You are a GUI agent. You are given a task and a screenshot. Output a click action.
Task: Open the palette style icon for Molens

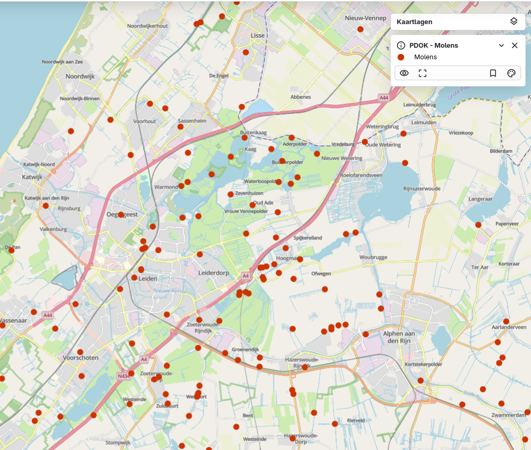coord(511,73)
